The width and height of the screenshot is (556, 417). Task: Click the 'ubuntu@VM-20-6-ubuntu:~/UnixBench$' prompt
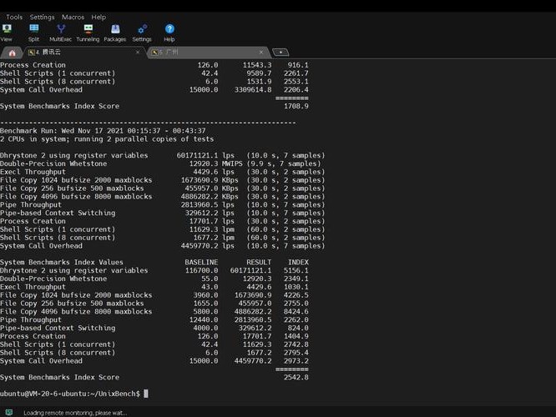coord(70,394)
